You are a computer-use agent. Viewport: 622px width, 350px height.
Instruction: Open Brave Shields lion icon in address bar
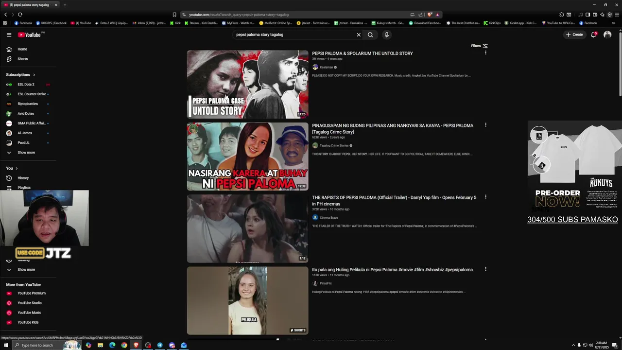click(430, 15)
